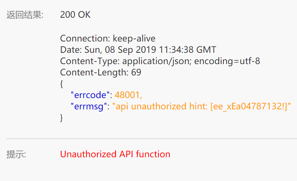This screenshot has width=297, height=181.
Task: Click the "errmsg" JSON key
Action: click(89, 106)
